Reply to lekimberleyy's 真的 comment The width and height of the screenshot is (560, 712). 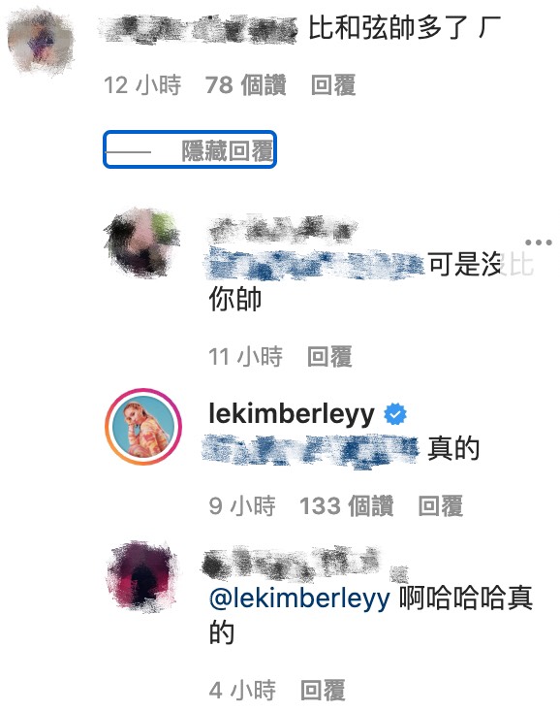tap(440, 505)
